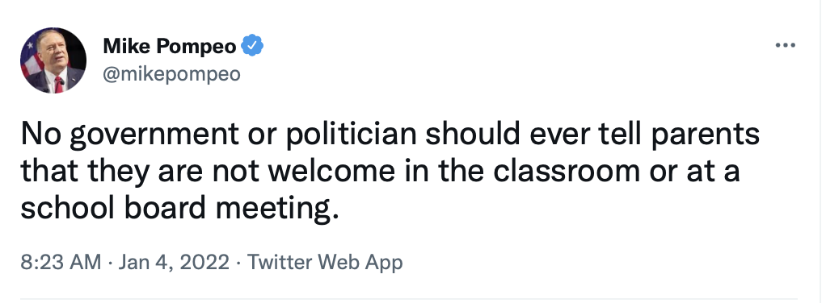This screenshot has height=303, width=826.
Task: Open the profile avatar photo
Action: 53,60
